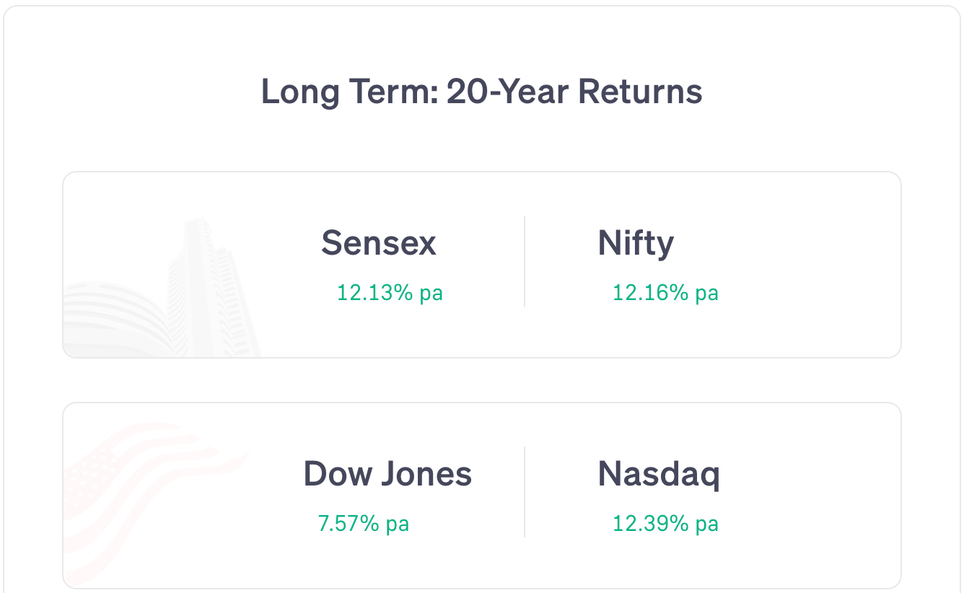Select the Sensex index heading

pyautogui.click(x=379, y=243)
